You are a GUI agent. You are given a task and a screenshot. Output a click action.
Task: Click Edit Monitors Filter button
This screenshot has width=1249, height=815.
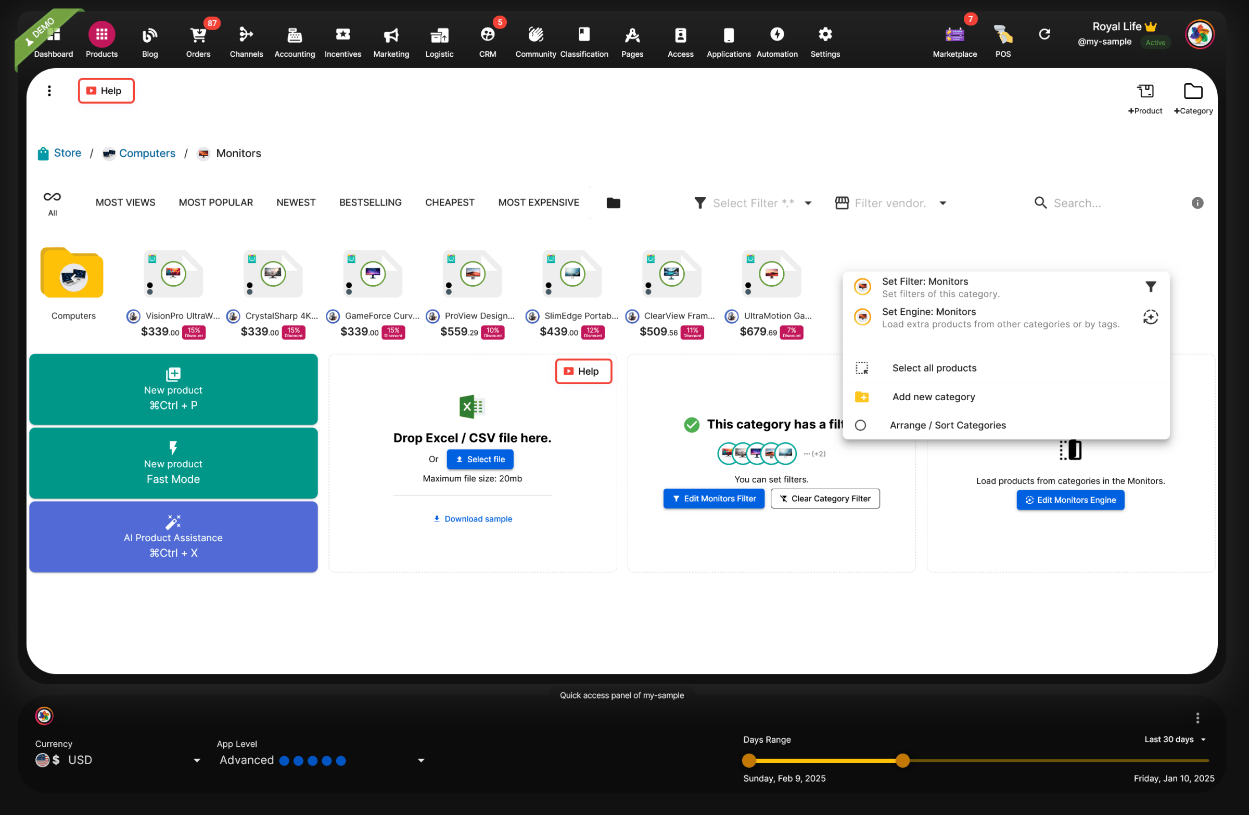(713, 499)
